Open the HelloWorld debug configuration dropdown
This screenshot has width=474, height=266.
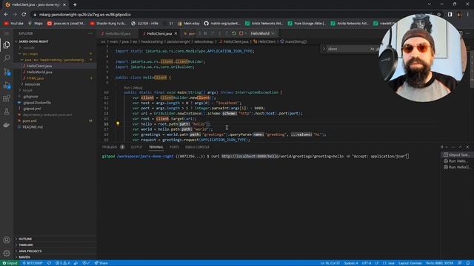tap(262, 33)
